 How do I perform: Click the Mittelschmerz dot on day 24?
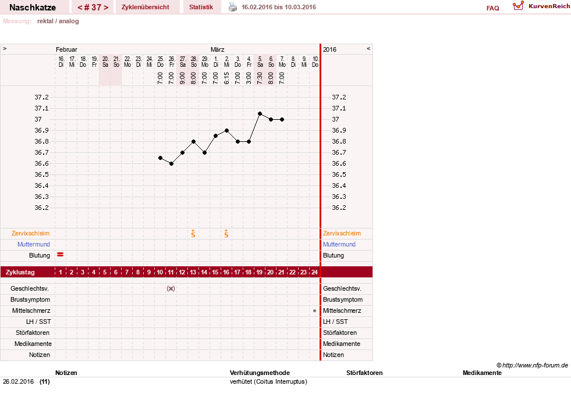(315, 310)
